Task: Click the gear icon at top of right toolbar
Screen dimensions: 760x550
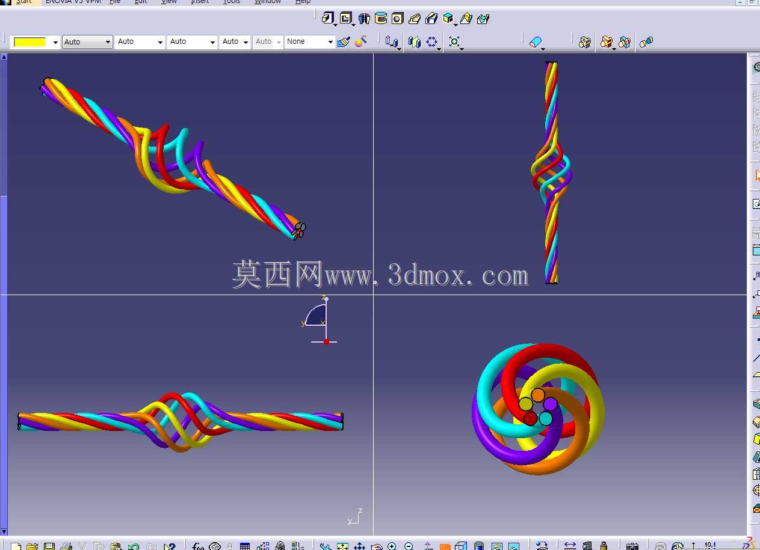Action: click(x=756, y=67)
